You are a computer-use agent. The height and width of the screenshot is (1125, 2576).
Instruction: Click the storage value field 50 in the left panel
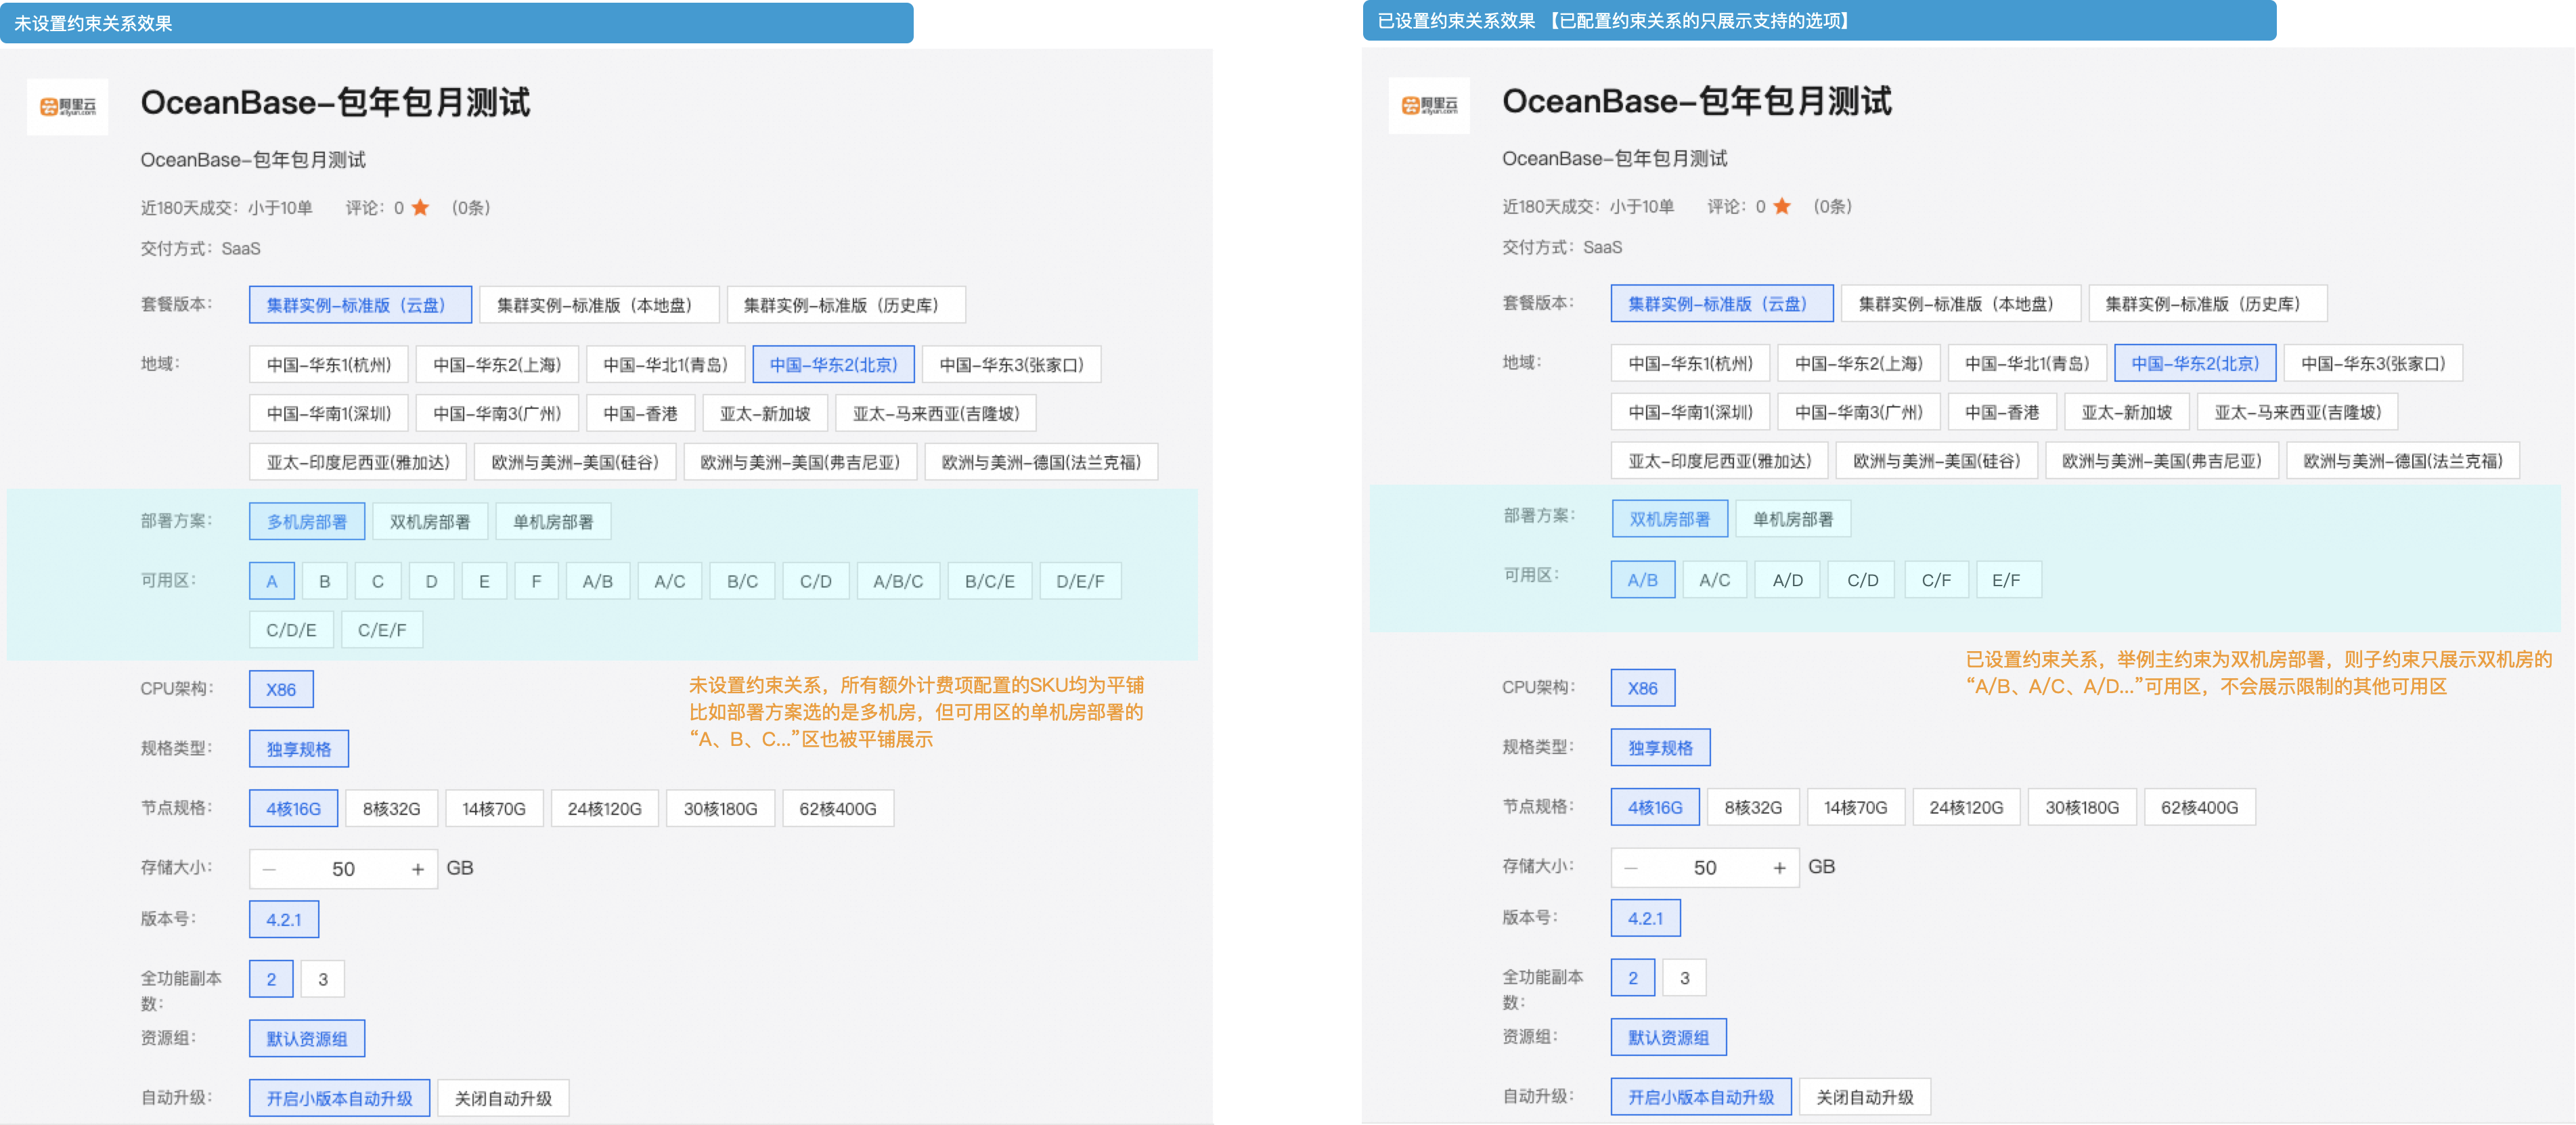[344, 869]
